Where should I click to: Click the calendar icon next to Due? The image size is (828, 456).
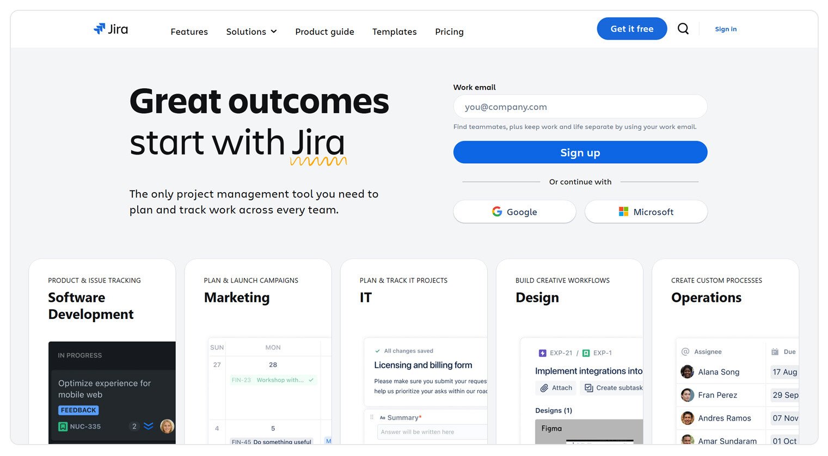tap(775, 352)
